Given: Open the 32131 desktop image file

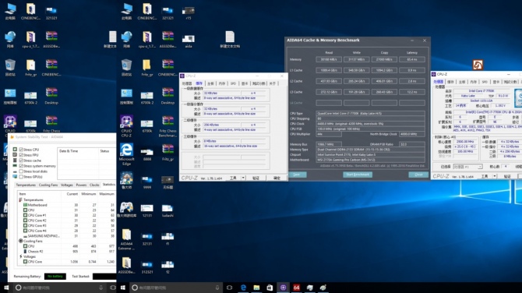Looking at the screenshot, I should [x=146, y=238].
